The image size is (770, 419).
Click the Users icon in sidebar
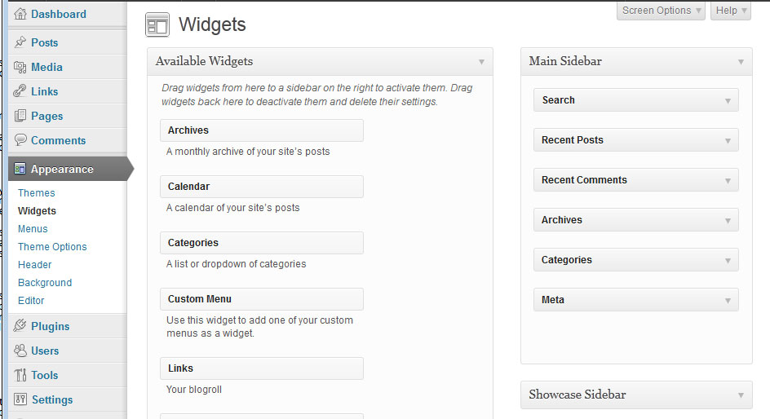[20, 351]
